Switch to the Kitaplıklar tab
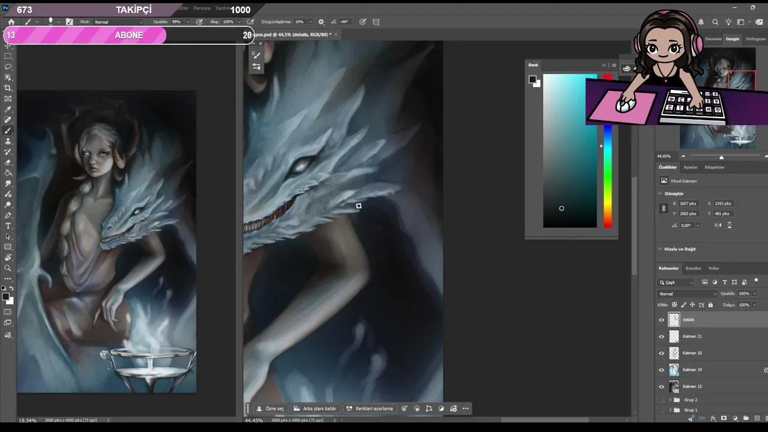 click(x=715, y=167)
